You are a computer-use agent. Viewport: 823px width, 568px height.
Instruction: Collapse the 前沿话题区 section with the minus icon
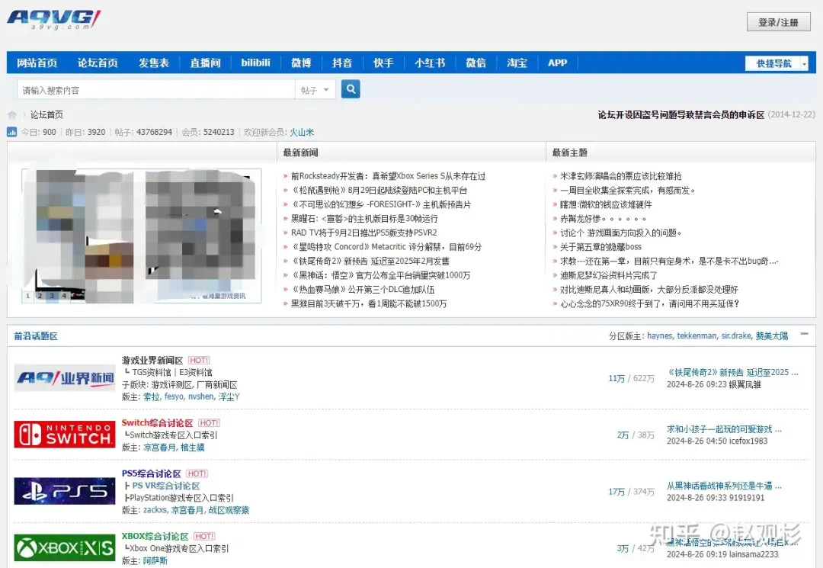point(804,335)
